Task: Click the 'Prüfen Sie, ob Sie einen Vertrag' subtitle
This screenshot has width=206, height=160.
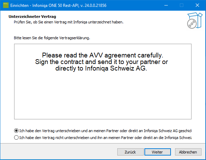Action: click(x=68, y=22)
